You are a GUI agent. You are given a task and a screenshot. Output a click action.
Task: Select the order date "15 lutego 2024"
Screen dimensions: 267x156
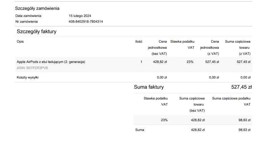coord(80,16)
